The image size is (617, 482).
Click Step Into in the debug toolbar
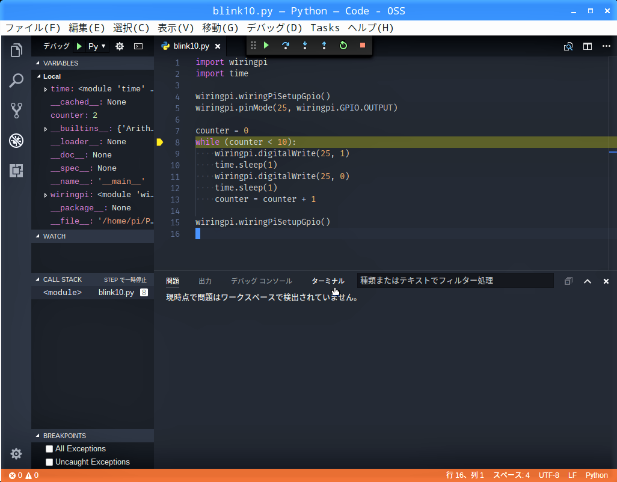point(305,46)
